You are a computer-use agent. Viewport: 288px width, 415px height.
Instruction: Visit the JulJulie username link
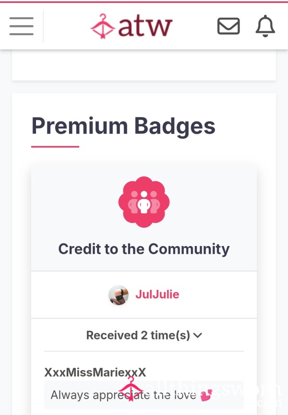pos(157,294)
